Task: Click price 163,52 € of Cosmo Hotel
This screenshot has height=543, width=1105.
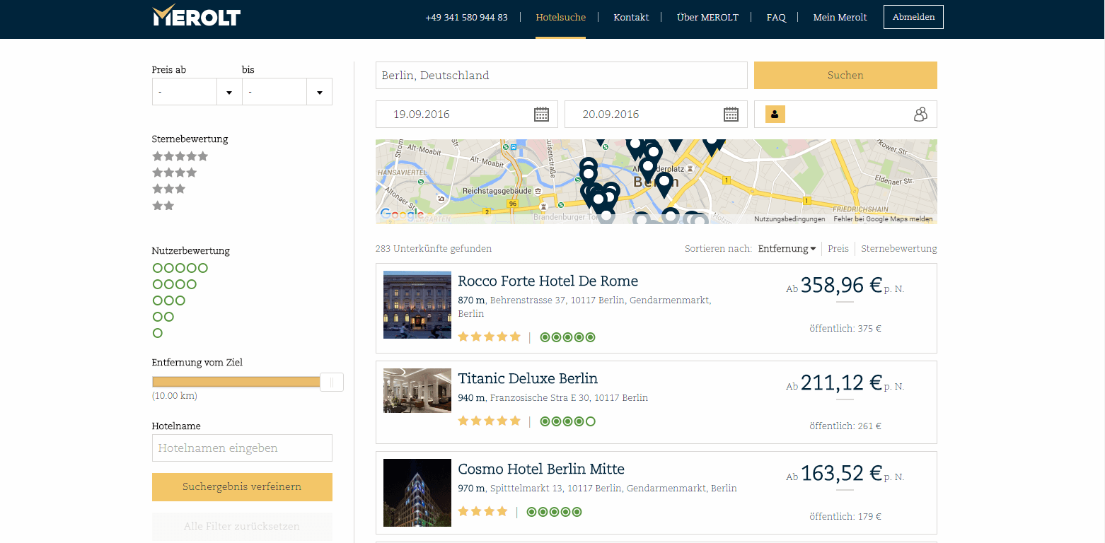Action: [841, 473]
